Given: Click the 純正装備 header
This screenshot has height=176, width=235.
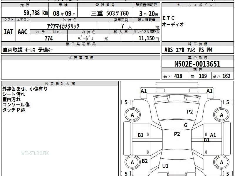Looking at the screenshot, I should point(197,44).
